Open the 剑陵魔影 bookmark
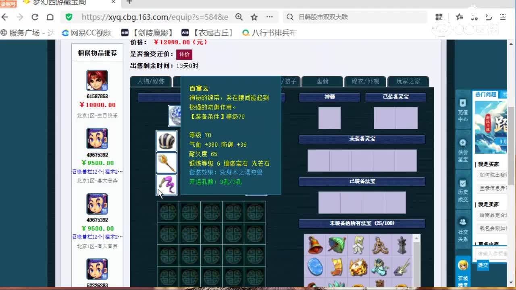Viewport: 516px width, 290px height. tap(147, 33)
